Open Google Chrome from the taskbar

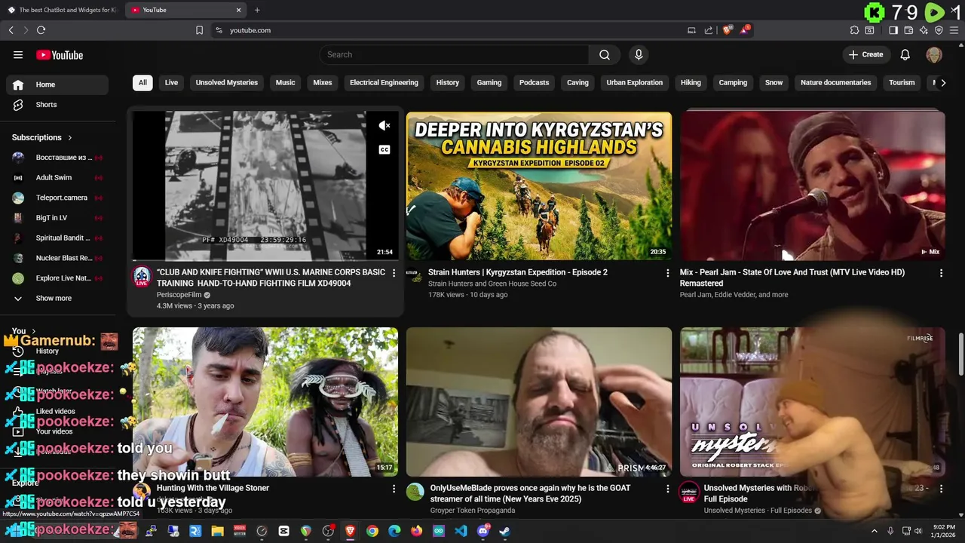[372, 531]
